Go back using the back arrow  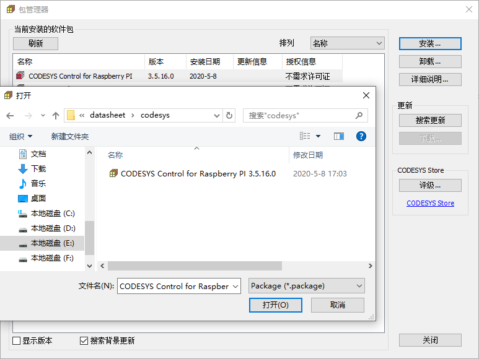click(10, 116)
